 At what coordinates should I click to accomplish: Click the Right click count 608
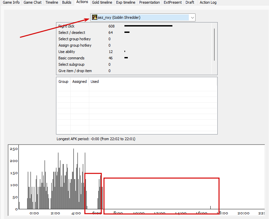(x=111, y=26)
